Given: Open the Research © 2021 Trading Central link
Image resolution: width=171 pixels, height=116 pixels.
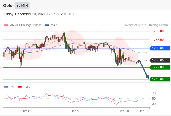Looking at the screenshot, I should pyautogui.click(x=147, y=25).
